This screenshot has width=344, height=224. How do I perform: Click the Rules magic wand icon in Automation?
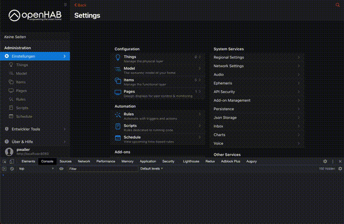point(118,115)
